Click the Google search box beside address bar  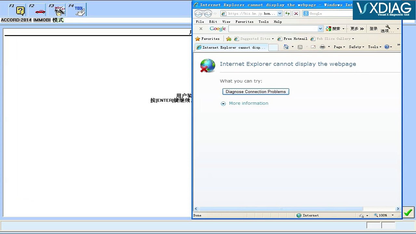point(328,14)
